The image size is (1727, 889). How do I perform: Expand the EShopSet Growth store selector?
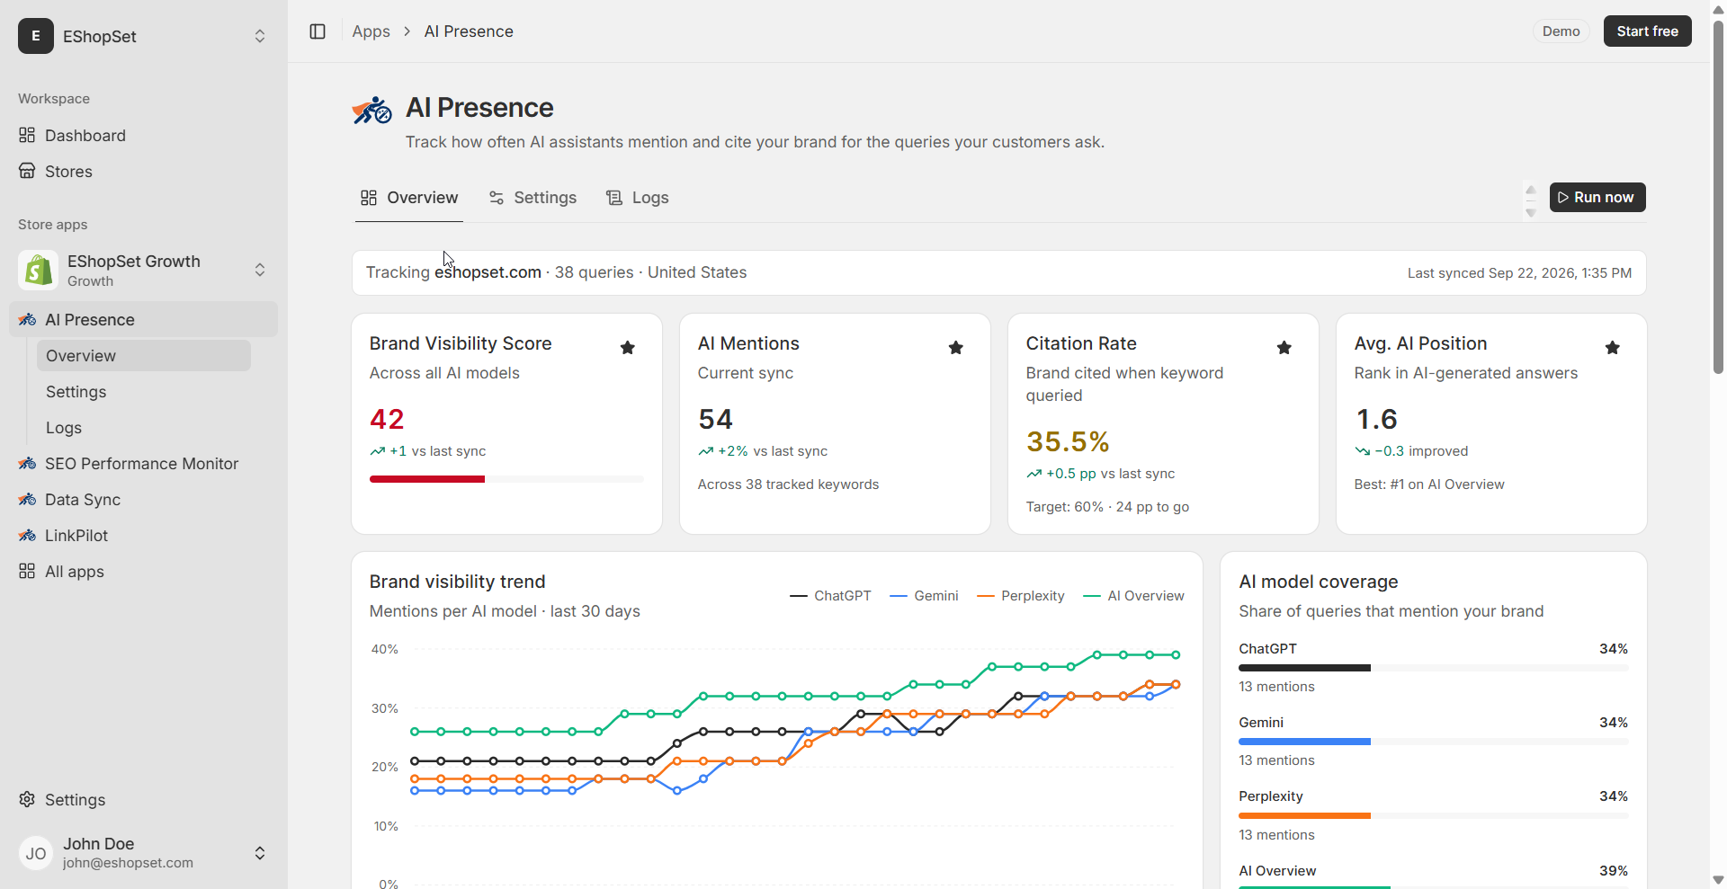(260, 270)
